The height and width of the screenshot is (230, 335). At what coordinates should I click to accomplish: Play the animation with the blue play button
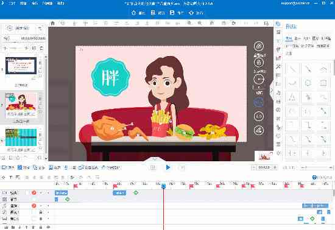point(168,167)
